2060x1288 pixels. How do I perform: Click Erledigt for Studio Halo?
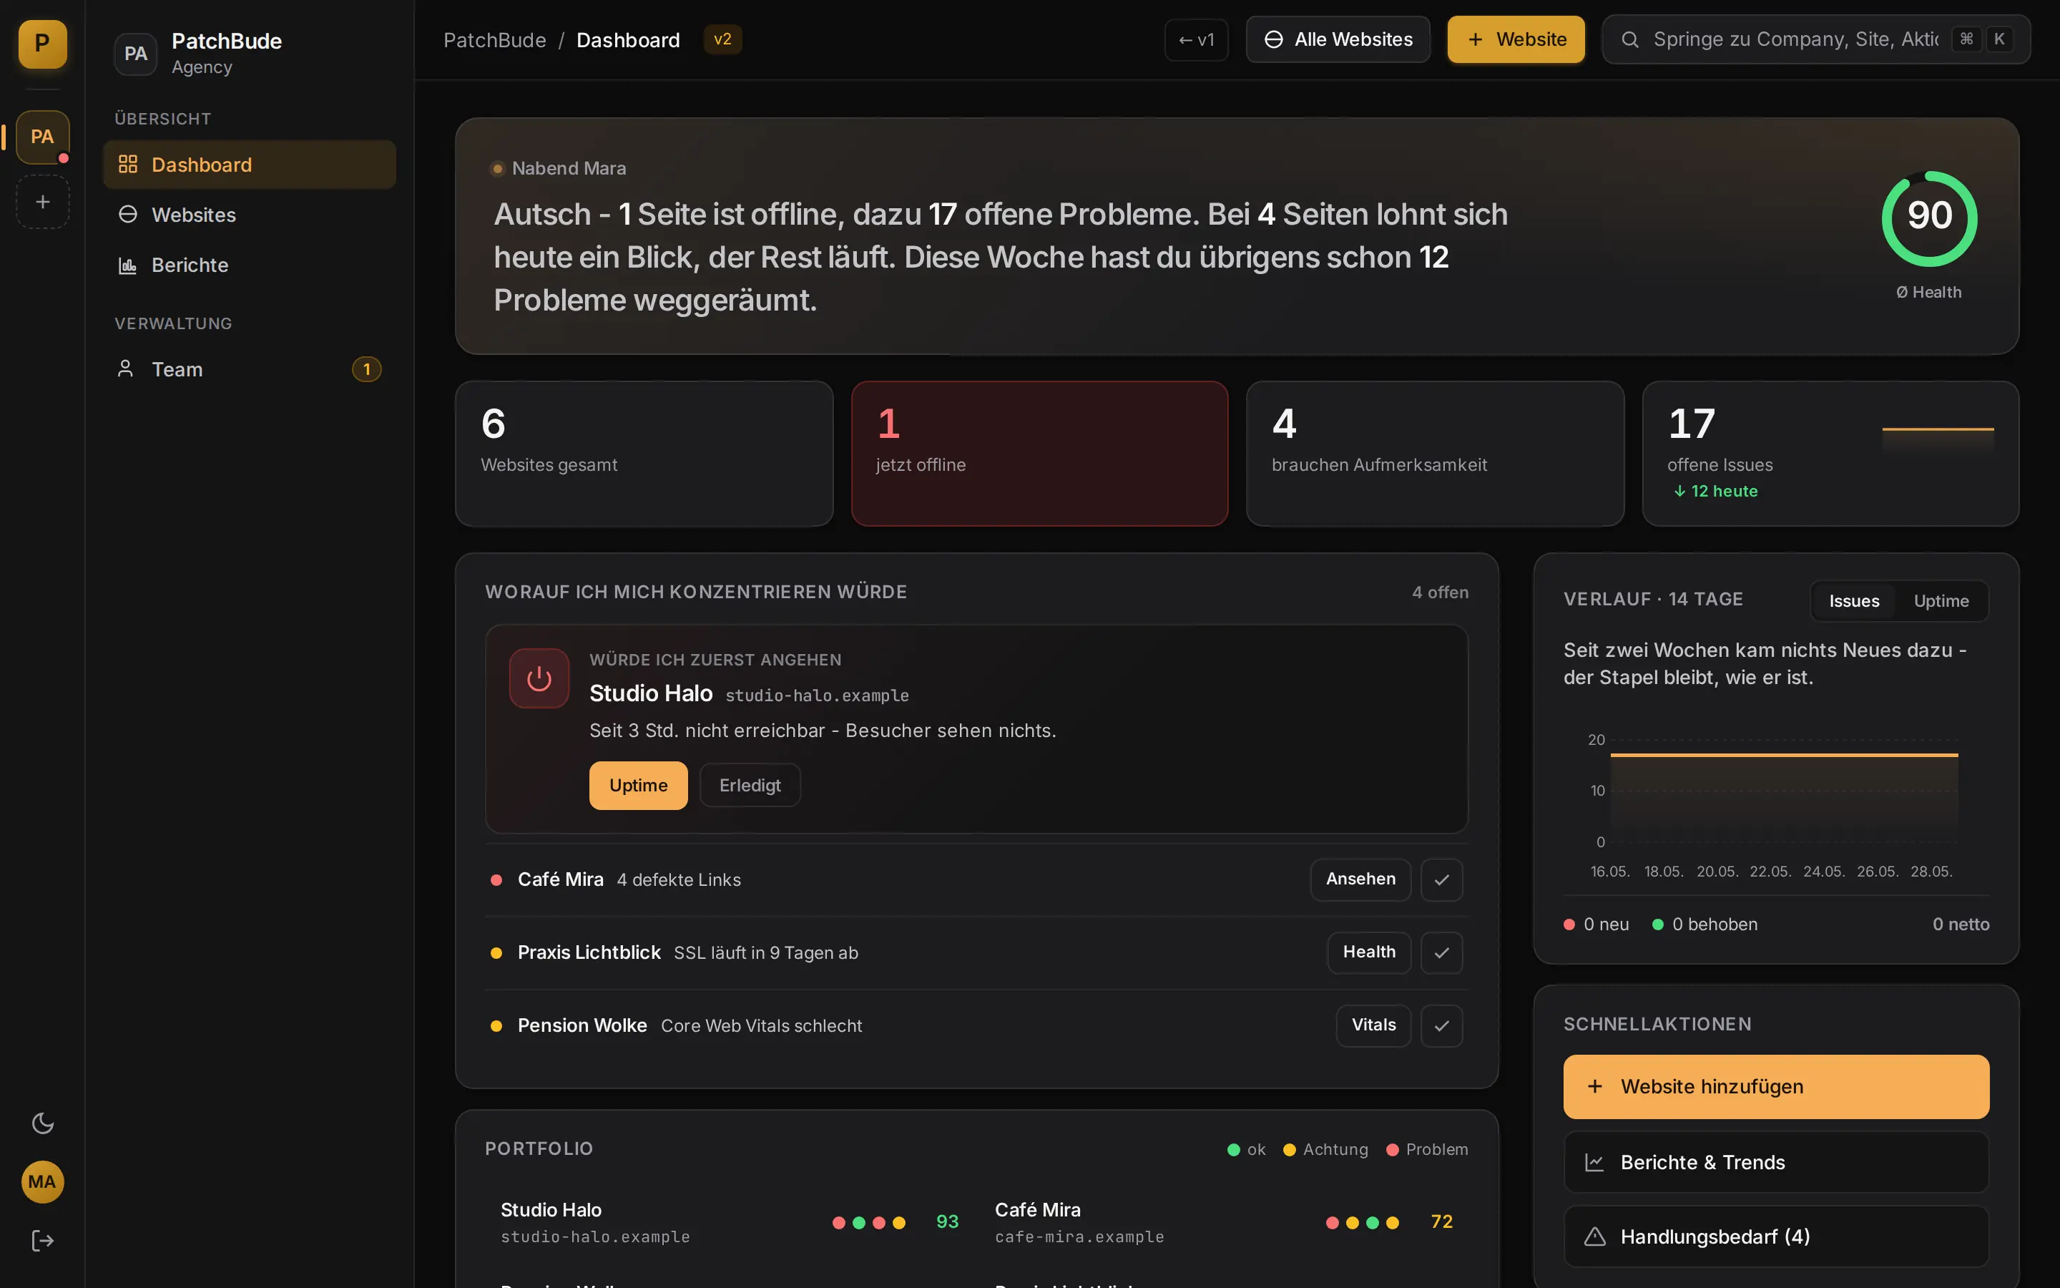pyautogui.click(x=750, y=786)
